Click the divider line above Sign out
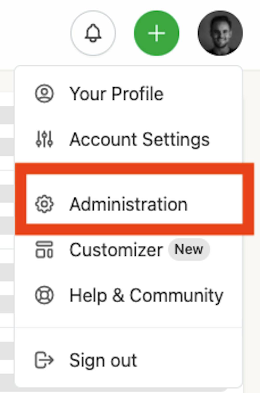This screenshot has height=393, width=260. [x=128, y=327]
